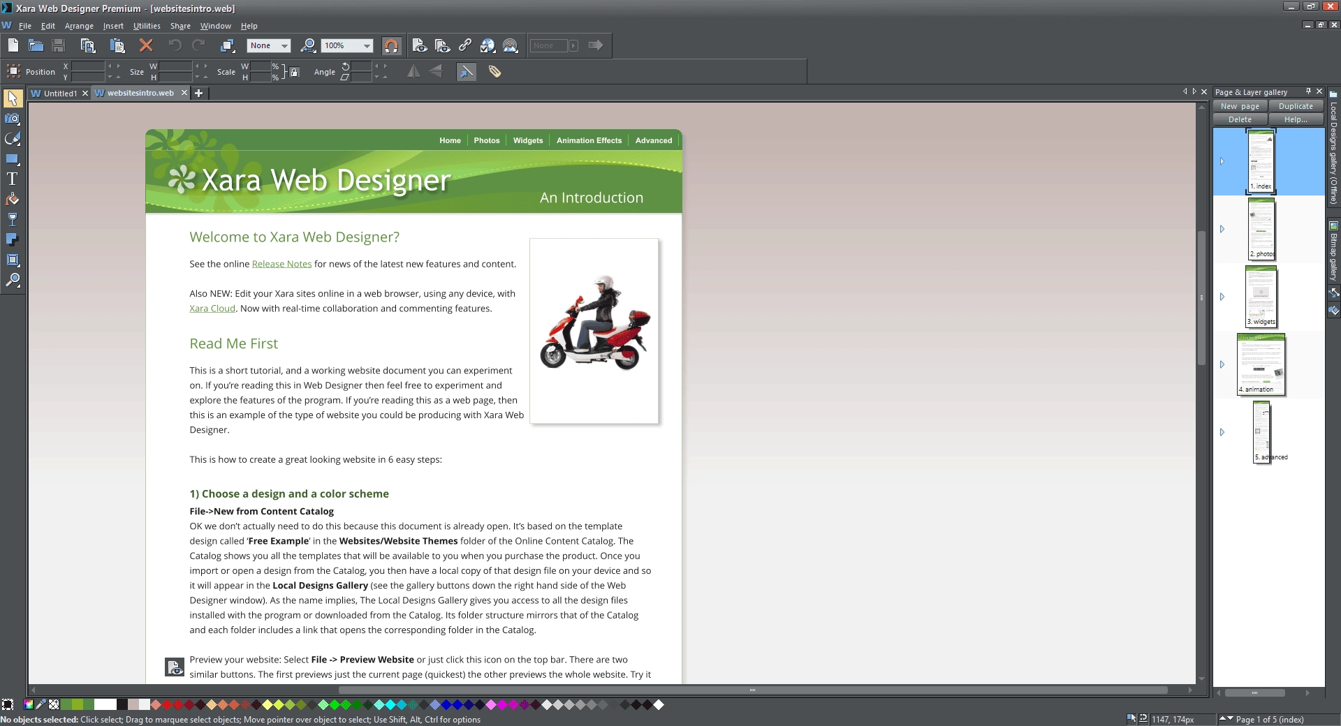The image size is (1341, 726).
Task: Click the Undo arrow icon
Action: [175, 45]
